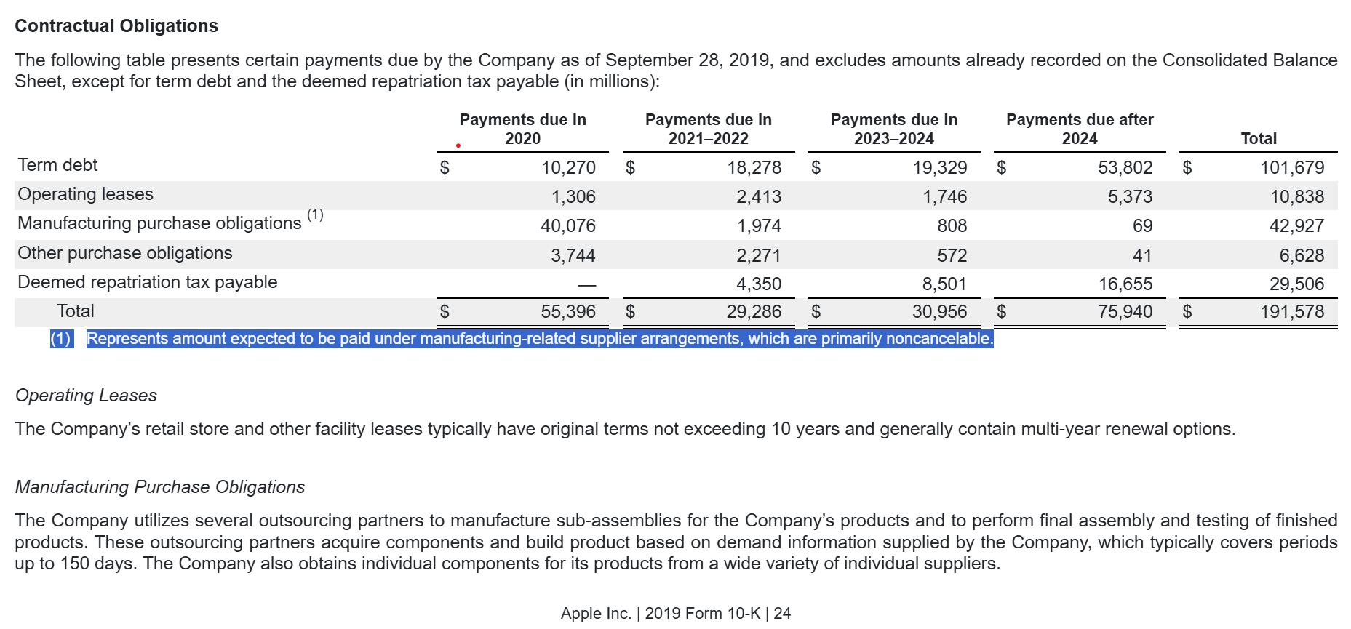Click the term debt value 19,329

click(x=940, y=168)
